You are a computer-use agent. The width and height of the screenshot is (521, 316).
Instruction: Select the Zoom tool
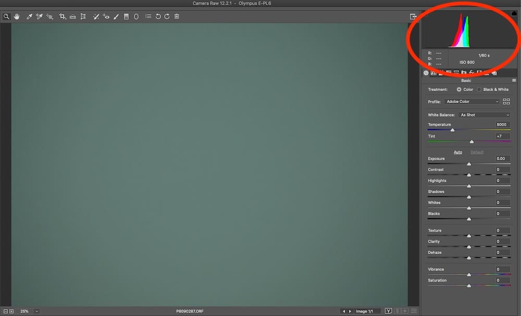coord(6,16)
